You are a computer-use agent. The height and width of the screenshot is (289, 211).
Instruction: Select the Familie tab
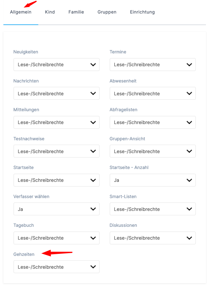coord(76,12)
